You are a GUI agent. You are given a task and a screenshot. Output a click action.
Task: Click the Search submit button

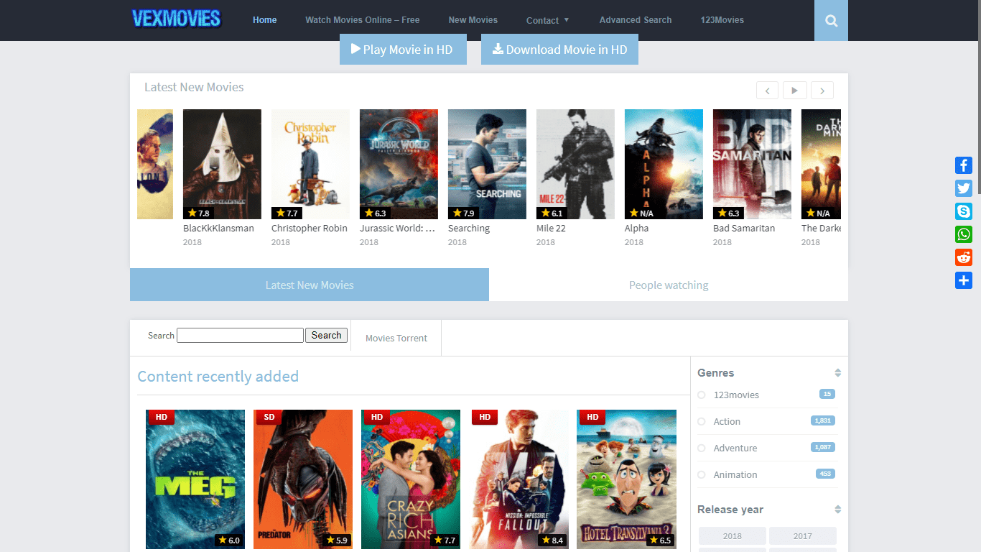[x=326, y=335]
